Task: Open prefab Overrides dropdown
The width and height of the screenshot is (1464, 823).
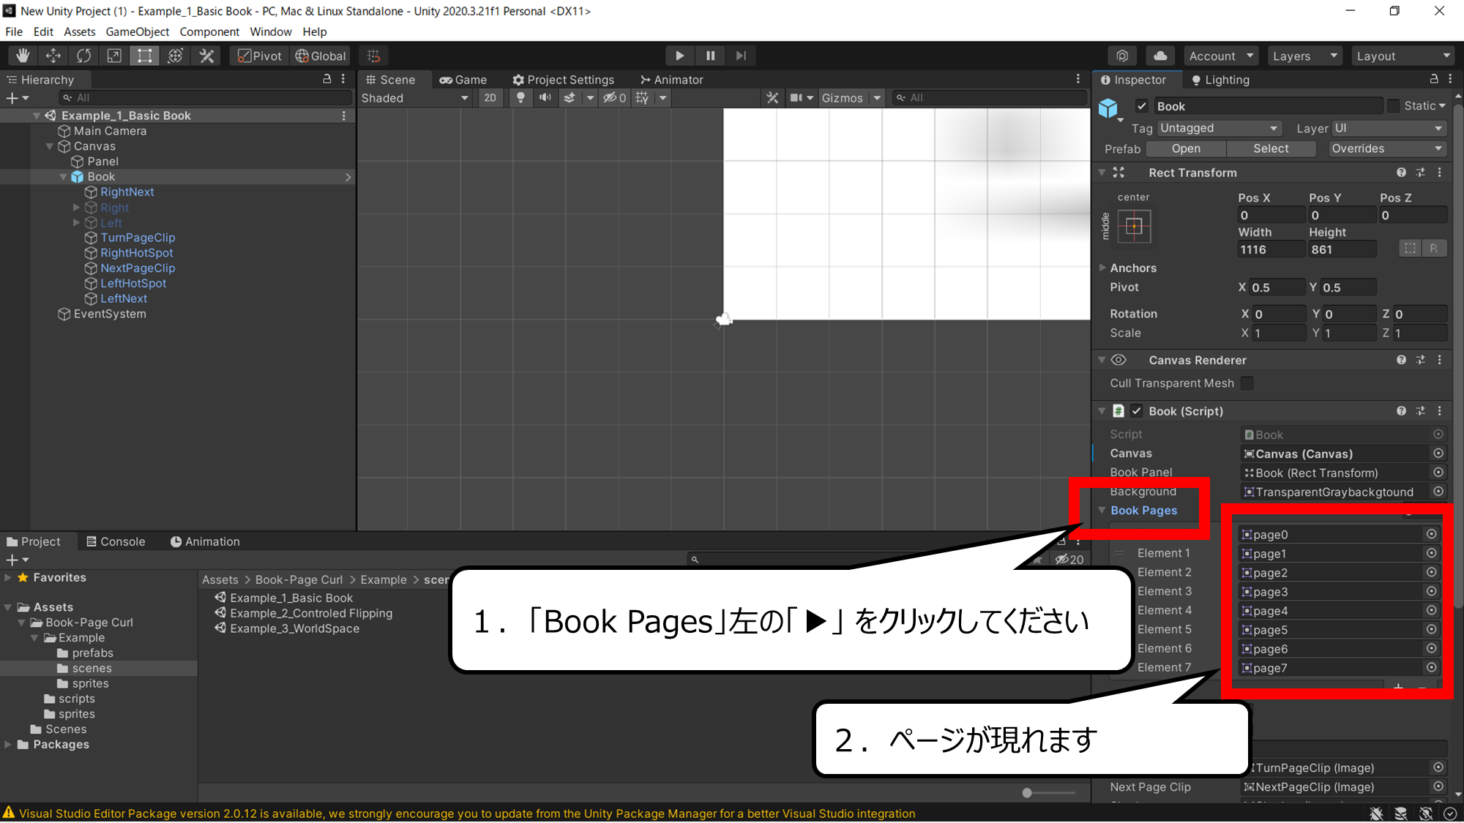Action: (1387, 149)
